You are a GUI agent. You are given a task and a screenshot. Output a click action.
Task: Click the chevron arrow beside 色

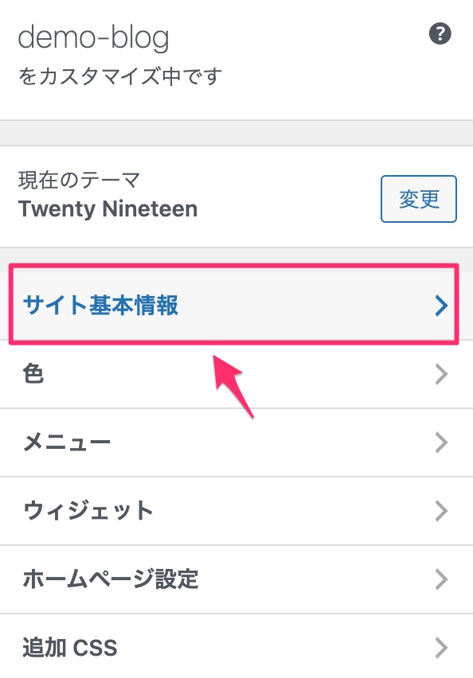click(441, 374)
